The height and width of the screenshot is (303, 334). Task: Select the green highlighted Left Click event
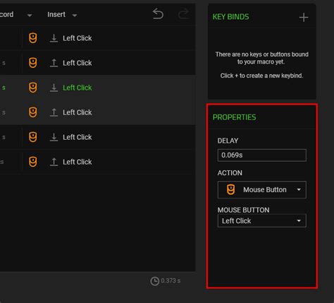97,88
